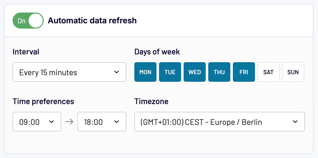Deselect the FRI day button

click(x=244, y=72)
